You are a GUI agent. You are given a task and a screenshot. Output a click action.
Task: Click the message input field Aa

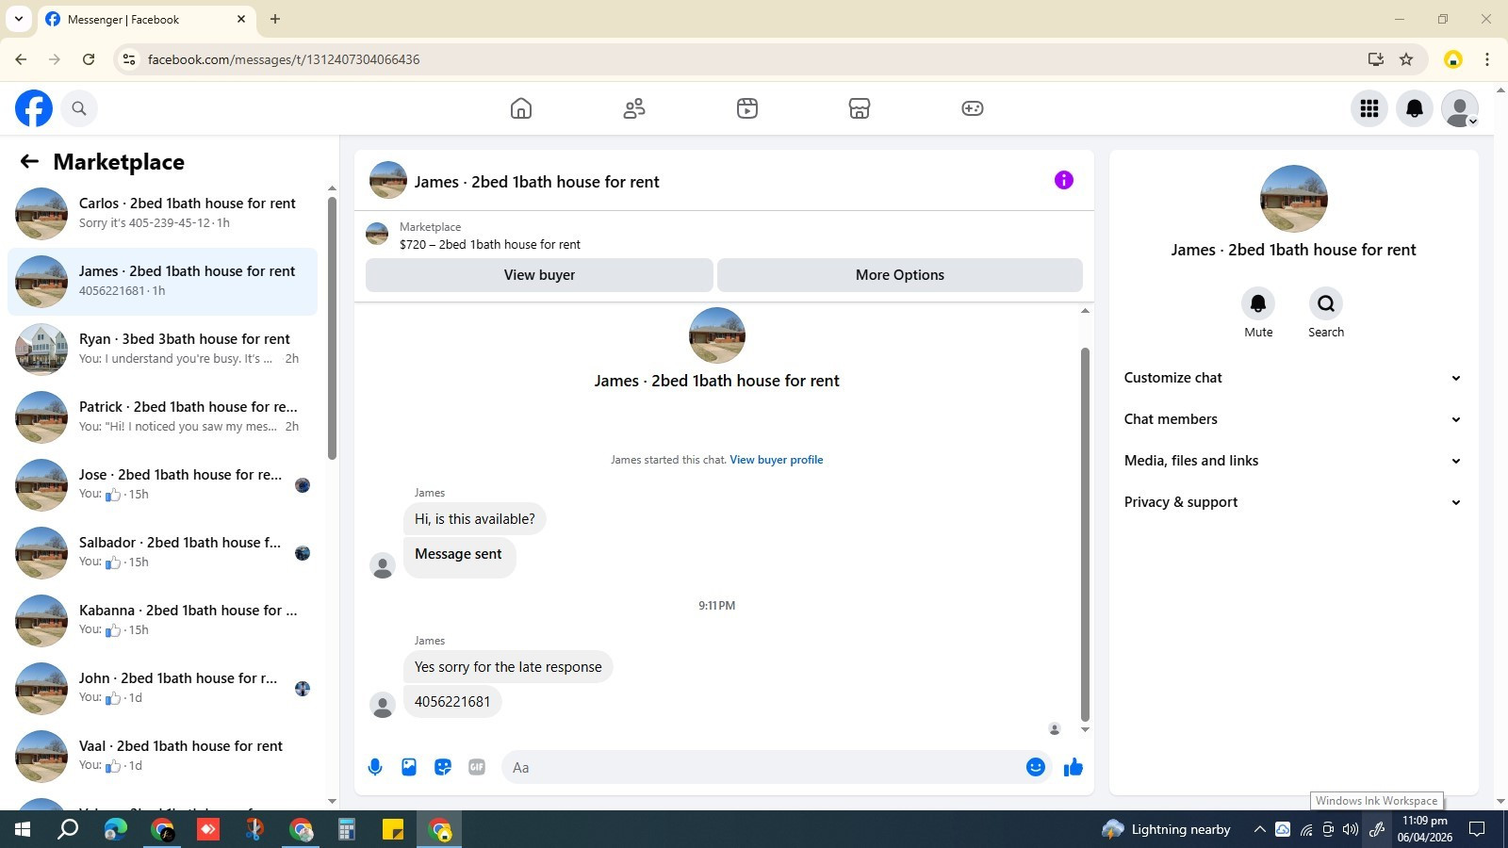(x=762, y=767)
